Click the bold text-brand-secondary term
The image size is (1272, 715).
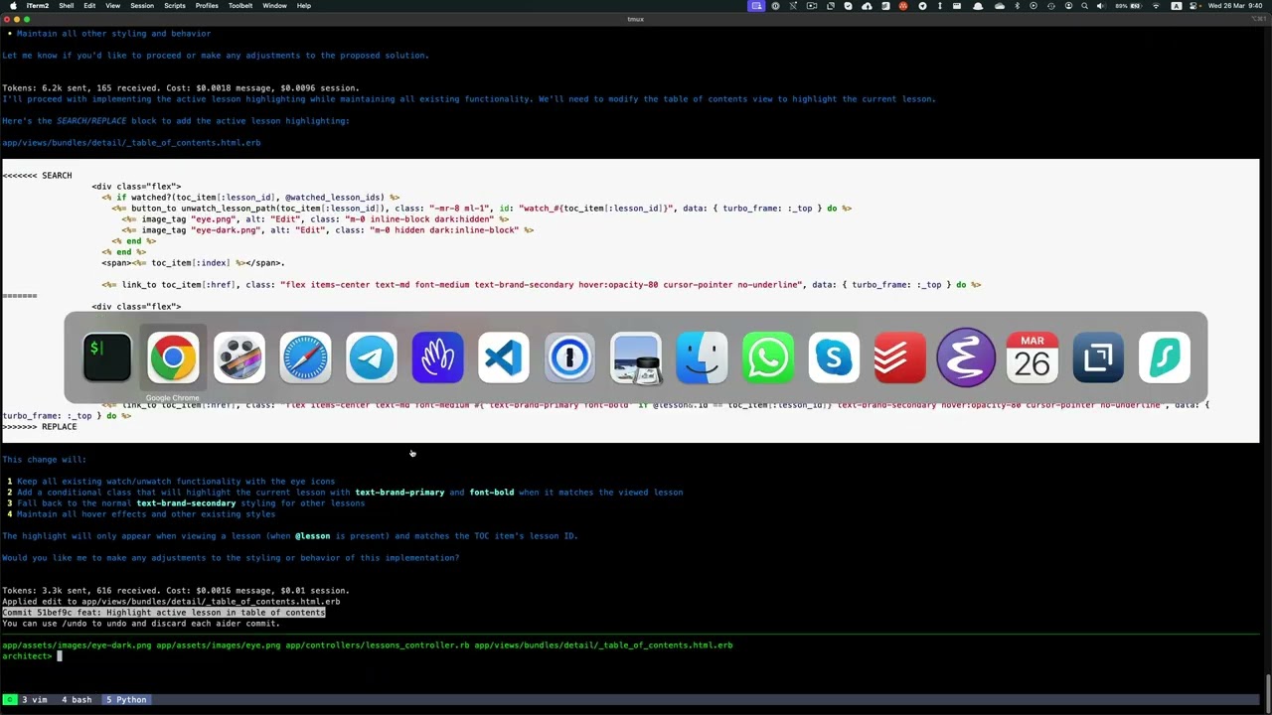point(186,503)
